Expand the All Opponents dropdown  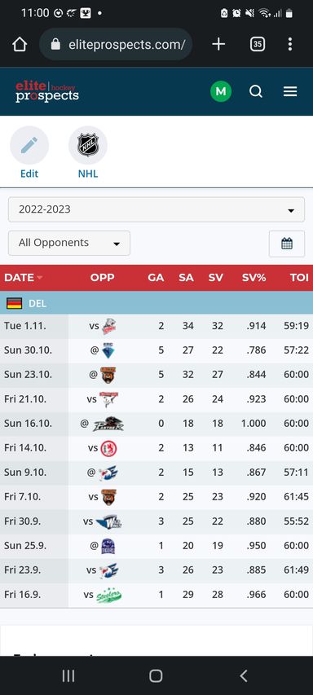click(69, 243)
